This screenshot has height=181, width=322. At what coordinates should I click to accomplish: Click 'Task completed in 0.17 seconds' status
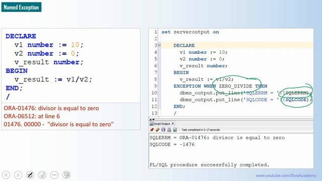click(201, 130)
